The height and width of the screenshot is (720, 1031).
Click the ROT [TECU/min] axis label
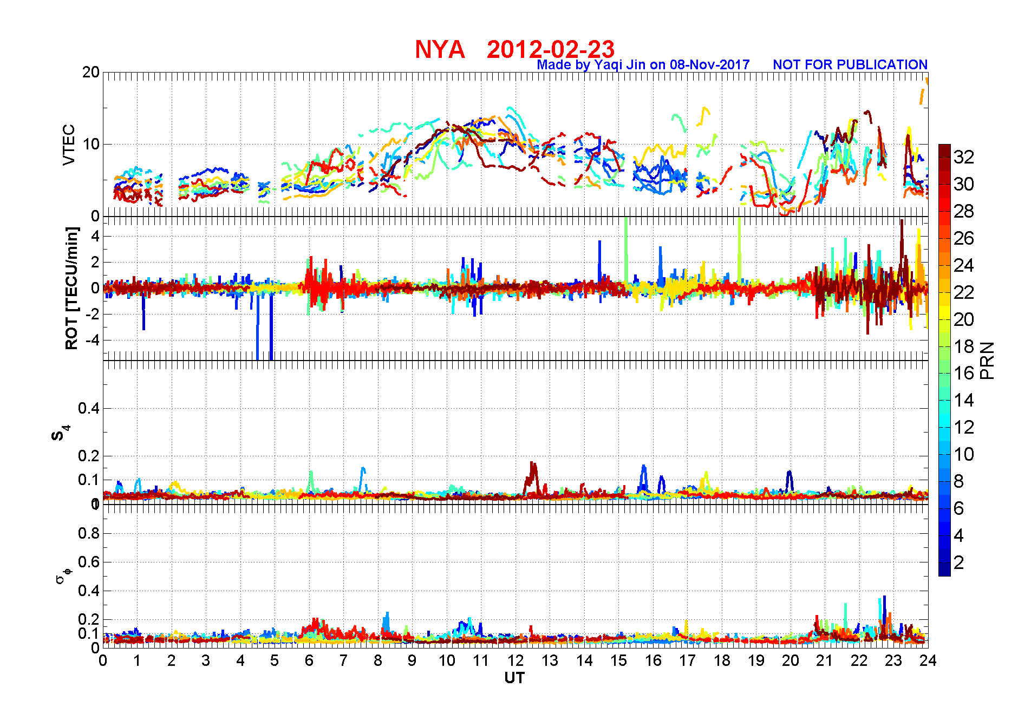pos(71,288)
